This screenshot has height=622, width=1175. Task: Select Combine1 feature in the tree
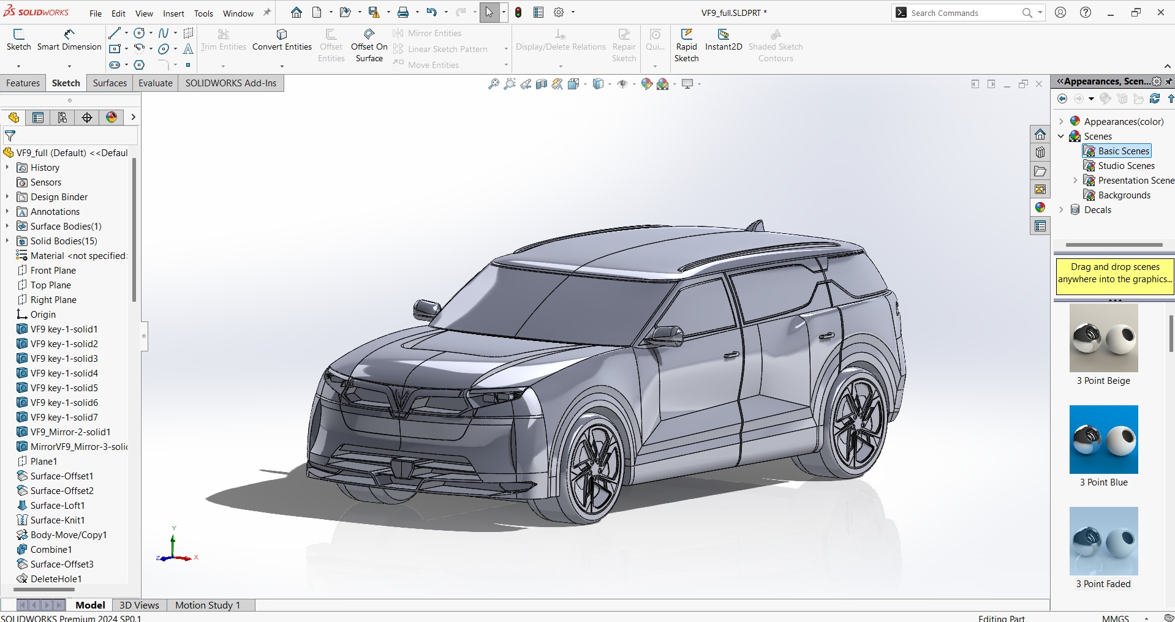[x=44, y=549]
